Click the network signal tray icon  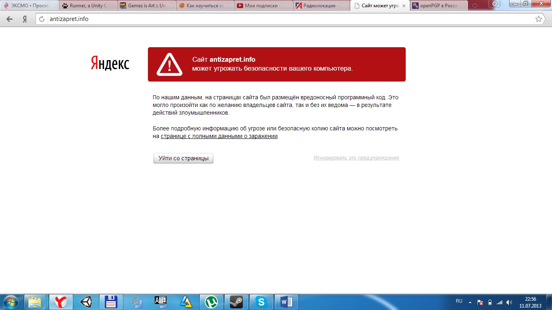coord(499,302)
